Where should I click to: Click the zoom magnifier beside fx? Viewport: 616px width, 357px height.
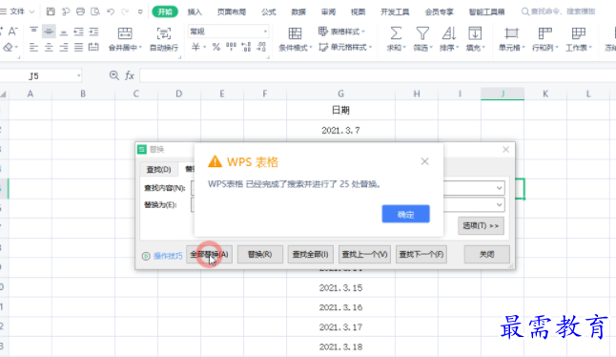click(113, 75)
